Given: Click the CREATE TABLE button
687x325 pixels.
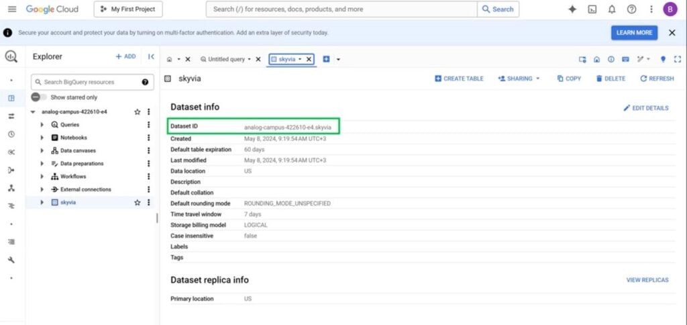Looking at the screenshot, I should click(459, 79).
